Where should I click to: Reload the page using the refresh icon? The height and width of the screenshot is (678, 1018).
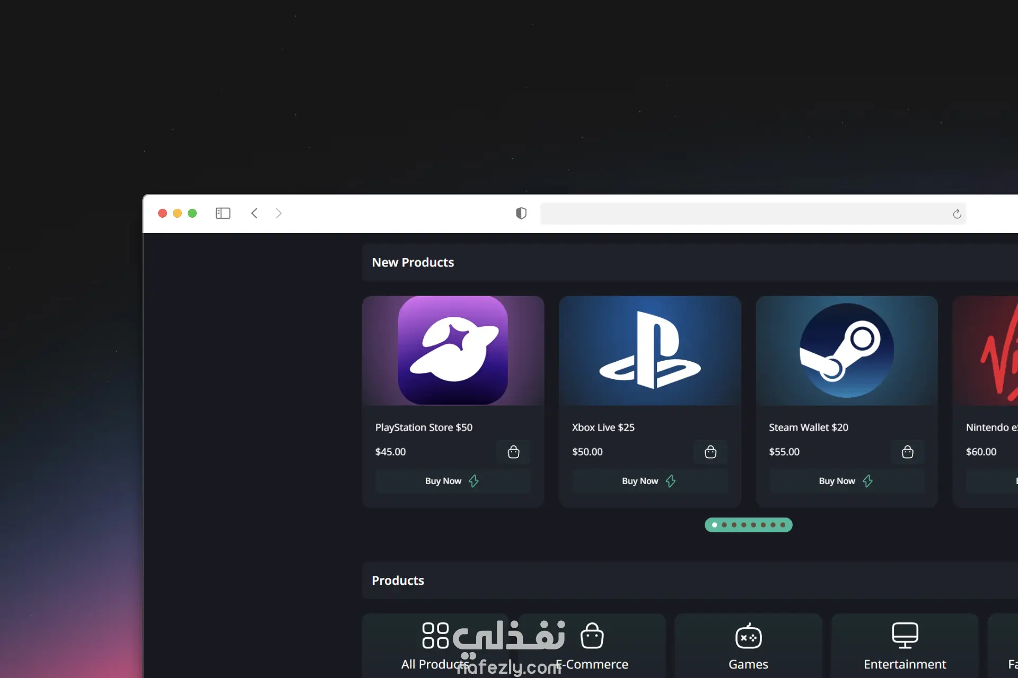point(957,213)
